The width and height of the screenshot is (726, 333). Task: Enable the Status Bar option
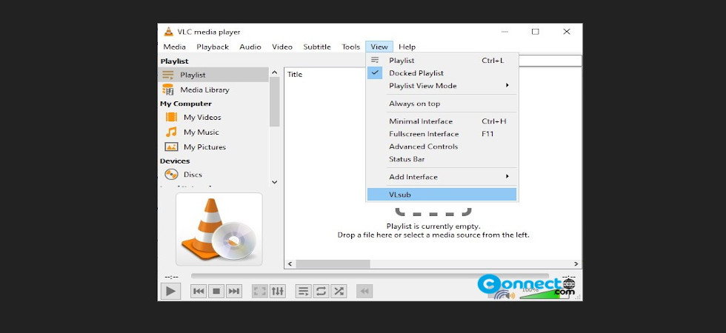(x=442, y=158)
